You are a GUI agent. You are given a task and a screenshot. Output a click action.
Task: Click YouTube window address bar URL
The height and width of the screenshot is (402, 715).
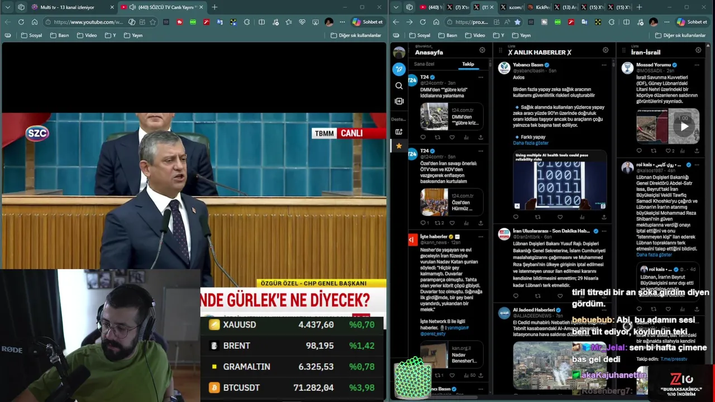coord(88,22)
